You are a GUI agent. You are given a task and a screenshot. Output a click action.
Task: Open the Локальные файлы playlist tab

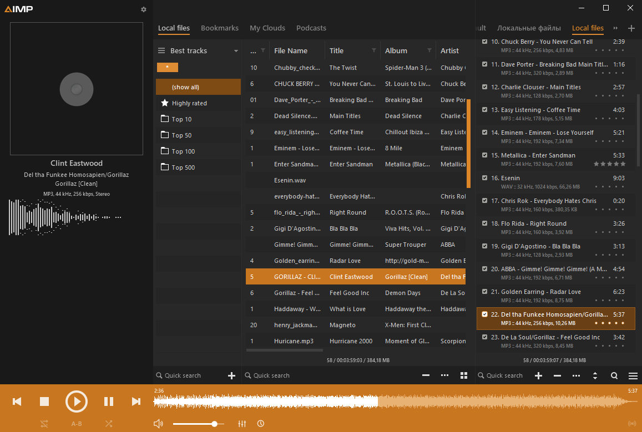point(529,28)
